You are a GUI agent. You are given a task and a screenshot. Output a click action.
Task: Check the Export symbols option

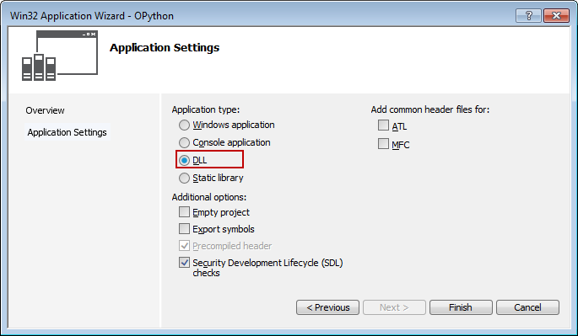pos(184,229)
